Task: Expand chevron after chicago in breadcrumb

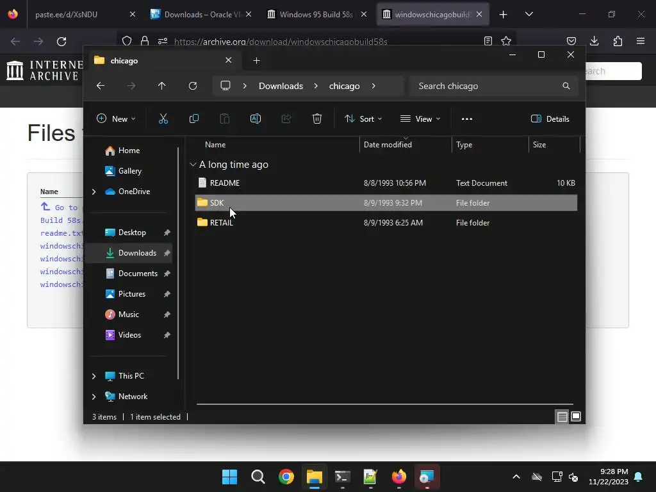Action: pyautogui.click(x=373, y=86)
